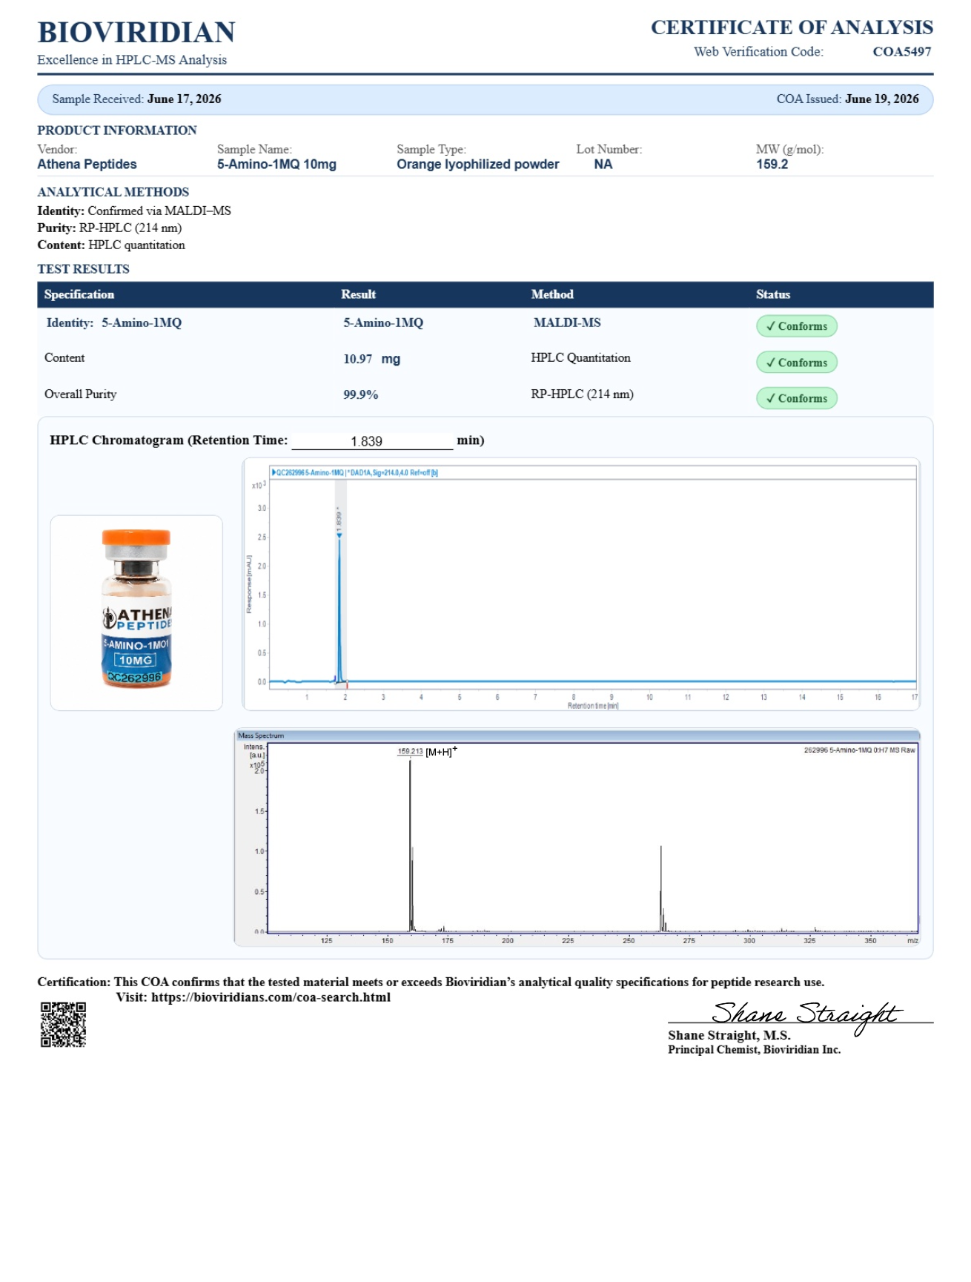Image resolution: width=971 pixels, height=1282 pixels.
Task: Click the lot number value NA
Action: pyautogui.click(x=603, y=165)
